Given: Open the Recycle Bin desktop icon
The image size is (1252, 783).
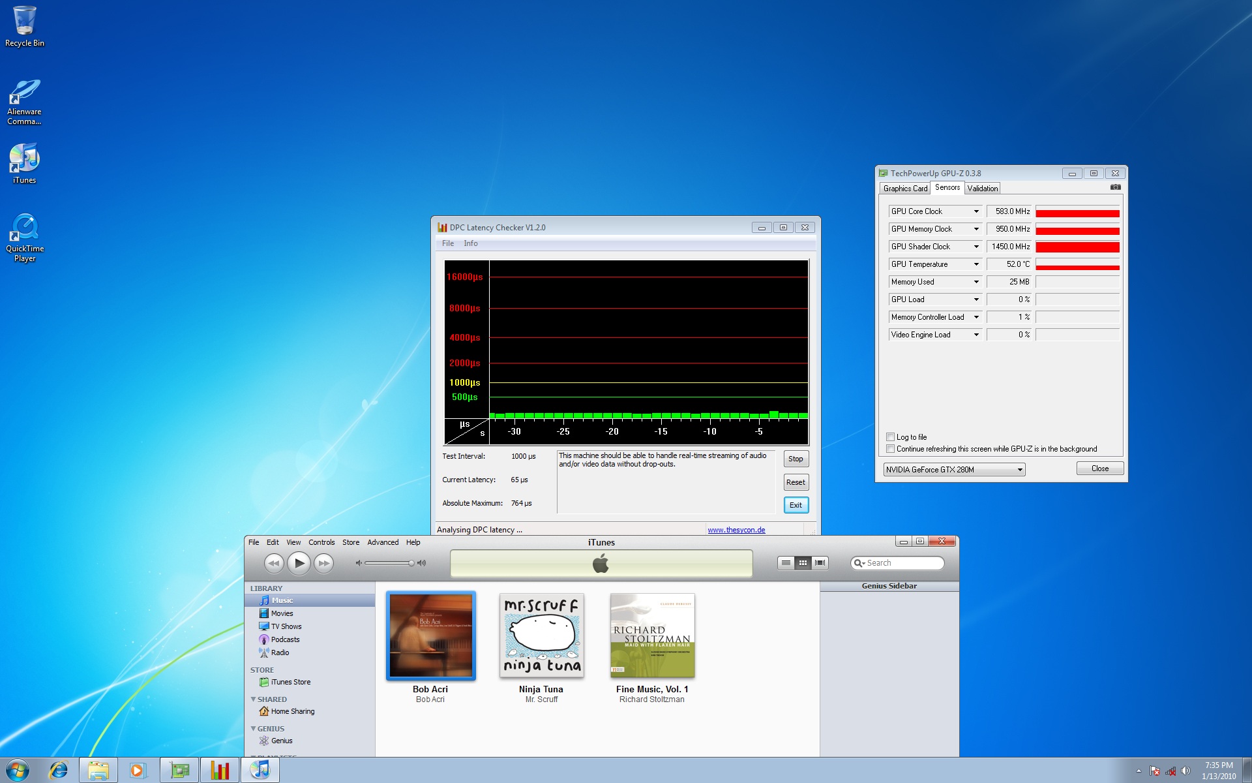Looking at the screenshot, I should click(x=25, y=26).
